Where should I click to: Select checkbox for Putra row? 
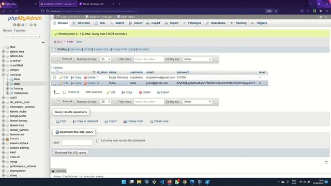(x=54, y=83)
